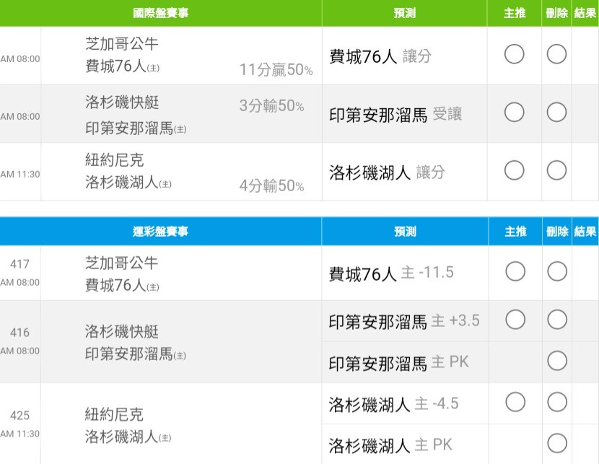The image size is (599, 464).
Task: Click the 11分贏50% odds text
Action: [x=276, y=69]
